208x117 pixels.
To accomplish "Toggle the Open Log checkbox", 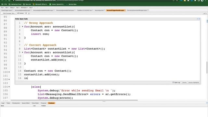I will point(173,82).
